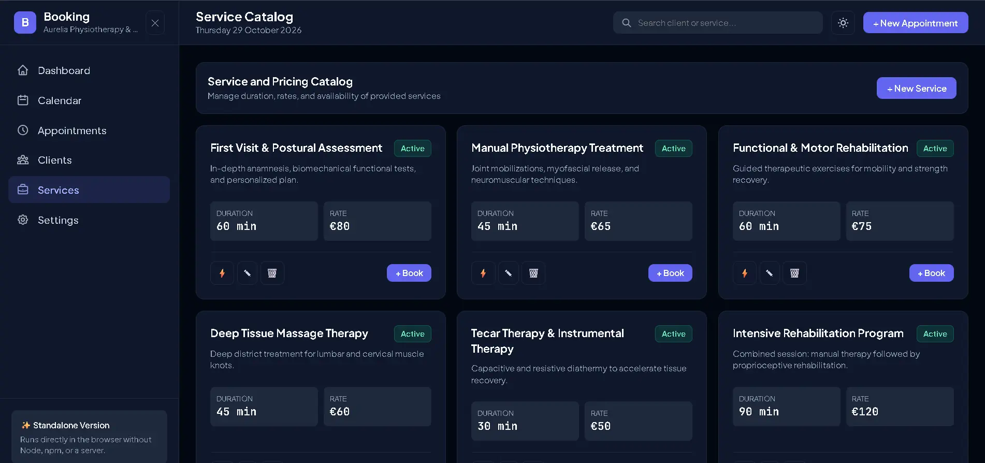
Task: Click the Standalone Version notice
Action: [89, 437]
